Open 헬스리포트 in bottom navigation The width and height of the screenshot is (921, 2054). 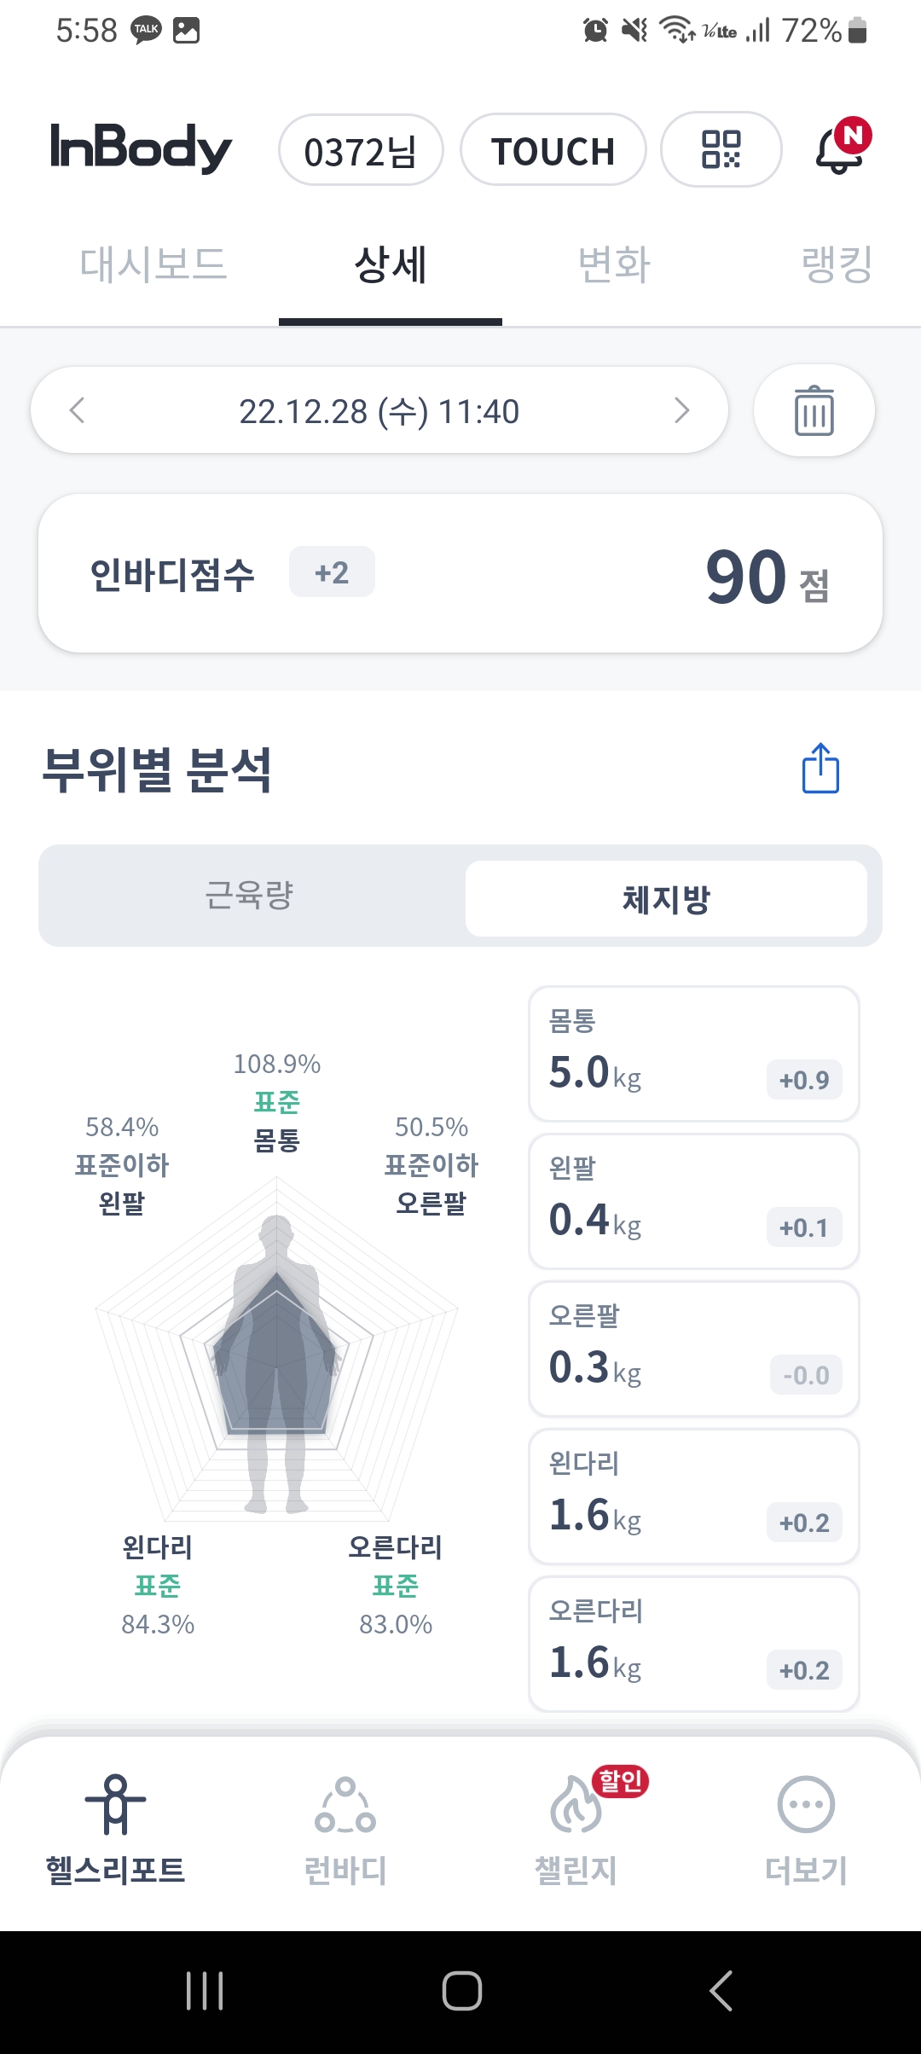coord(115,1829)
